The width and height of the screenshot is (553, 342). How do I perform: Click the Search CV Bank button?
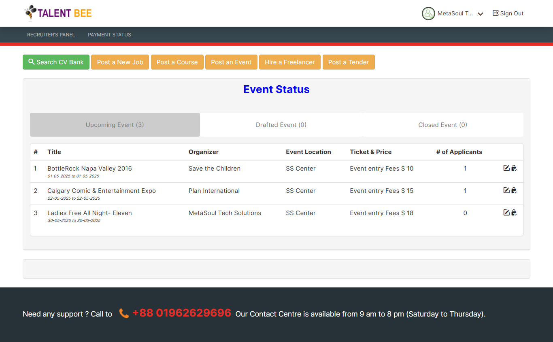(x=56, y=62)
